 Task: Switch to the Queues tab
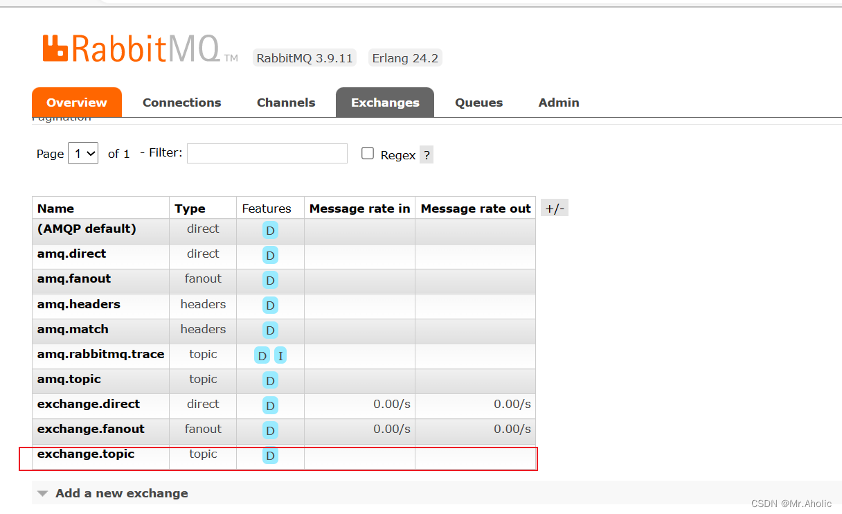478,102
